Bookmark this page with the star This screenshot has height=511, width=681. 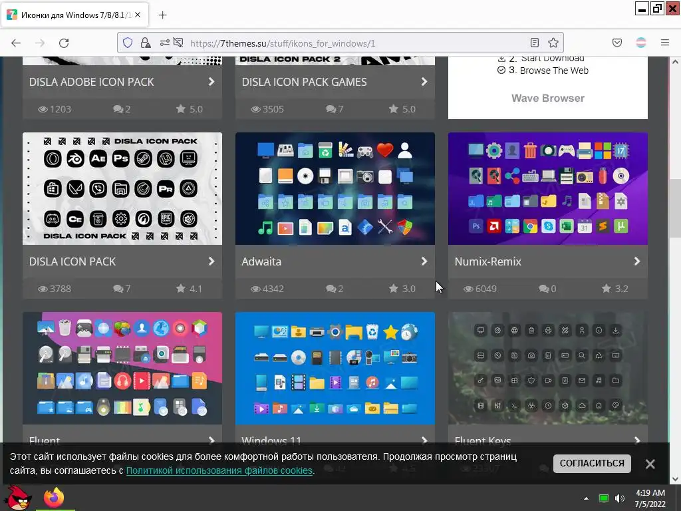[x=553, y=43]
